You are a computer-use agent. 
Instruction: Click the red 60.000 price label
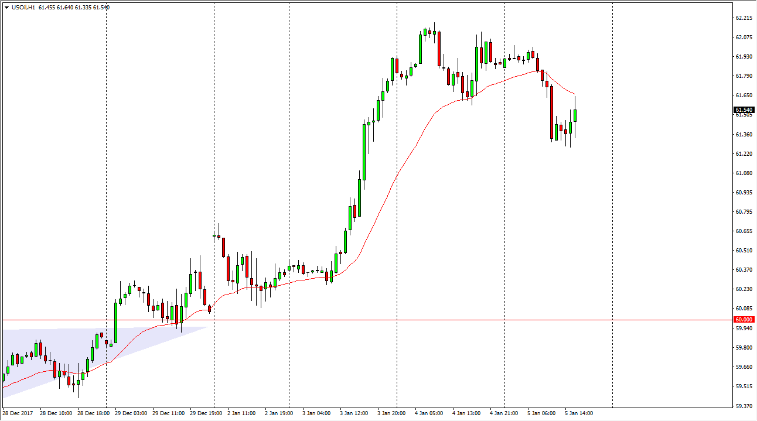coord(744,320)
